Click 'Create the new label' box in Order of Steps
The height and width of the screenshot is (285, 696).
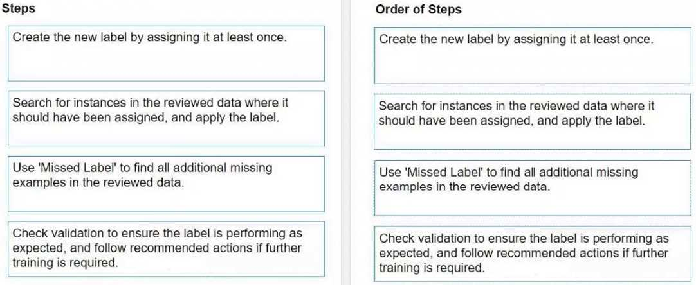point(533,55)
